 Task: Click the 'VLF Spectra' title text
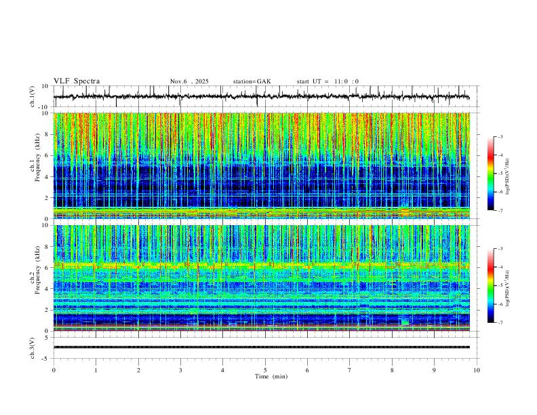77,81
